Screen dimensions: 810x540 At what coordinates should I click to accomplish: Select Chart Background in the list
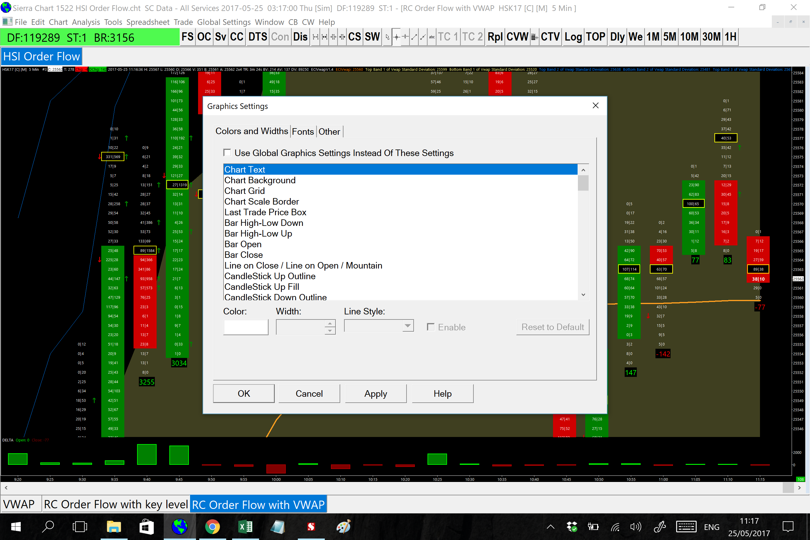260,180
